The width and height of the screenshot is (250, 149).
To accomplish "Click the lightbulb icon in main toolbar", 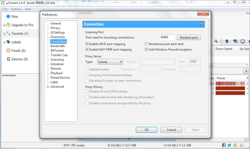I will click(227, 42).
